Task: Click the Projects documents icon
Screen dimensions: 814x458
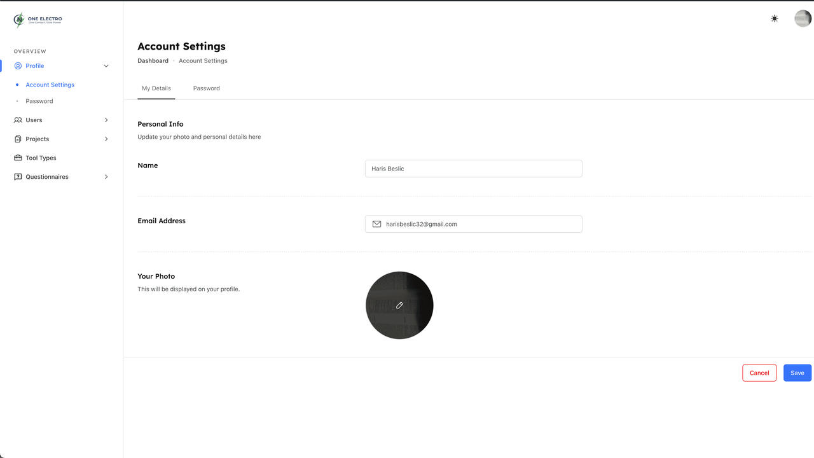Action: click(x=18, y=139)
